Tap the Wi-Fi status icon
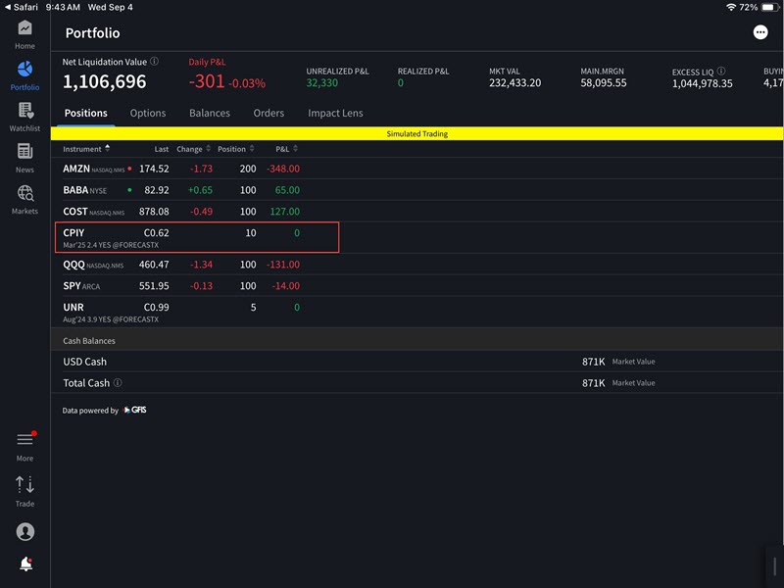The image size is (784, 588). point(731,7)
